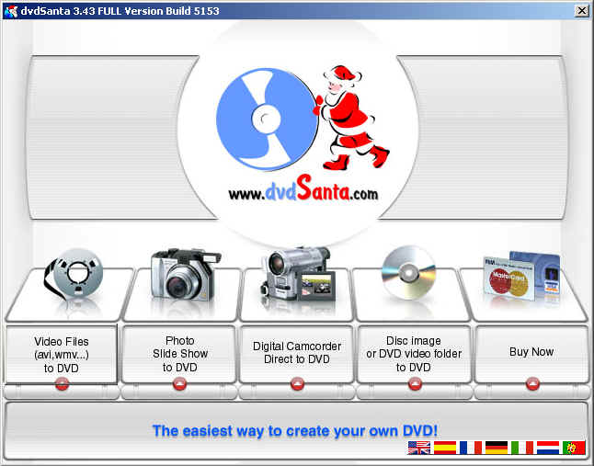
Task: Click red arrow under Video Files to DVD
Action: click(x=62, y=384)
